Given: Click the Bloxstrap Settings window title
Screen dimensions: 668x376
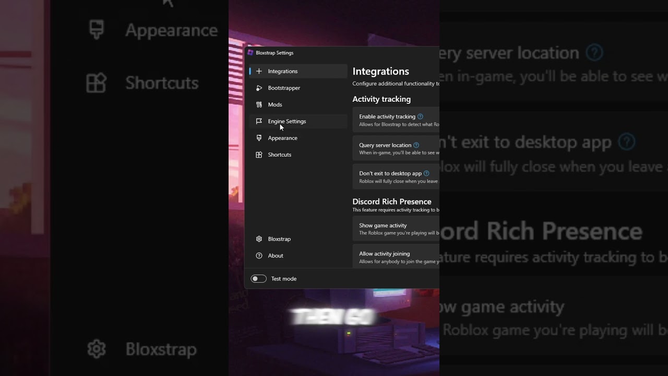Looking at the screenshot, I should point(275,53).
